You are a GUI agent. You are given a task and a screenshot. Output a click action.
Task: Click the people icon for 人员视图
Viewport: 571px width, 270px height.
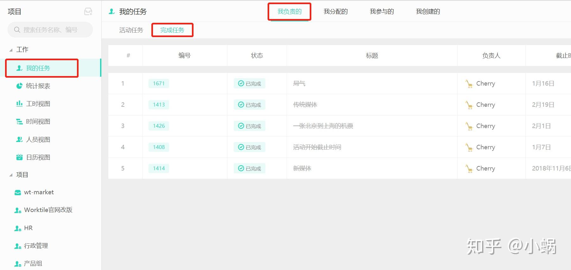(19, 139)
